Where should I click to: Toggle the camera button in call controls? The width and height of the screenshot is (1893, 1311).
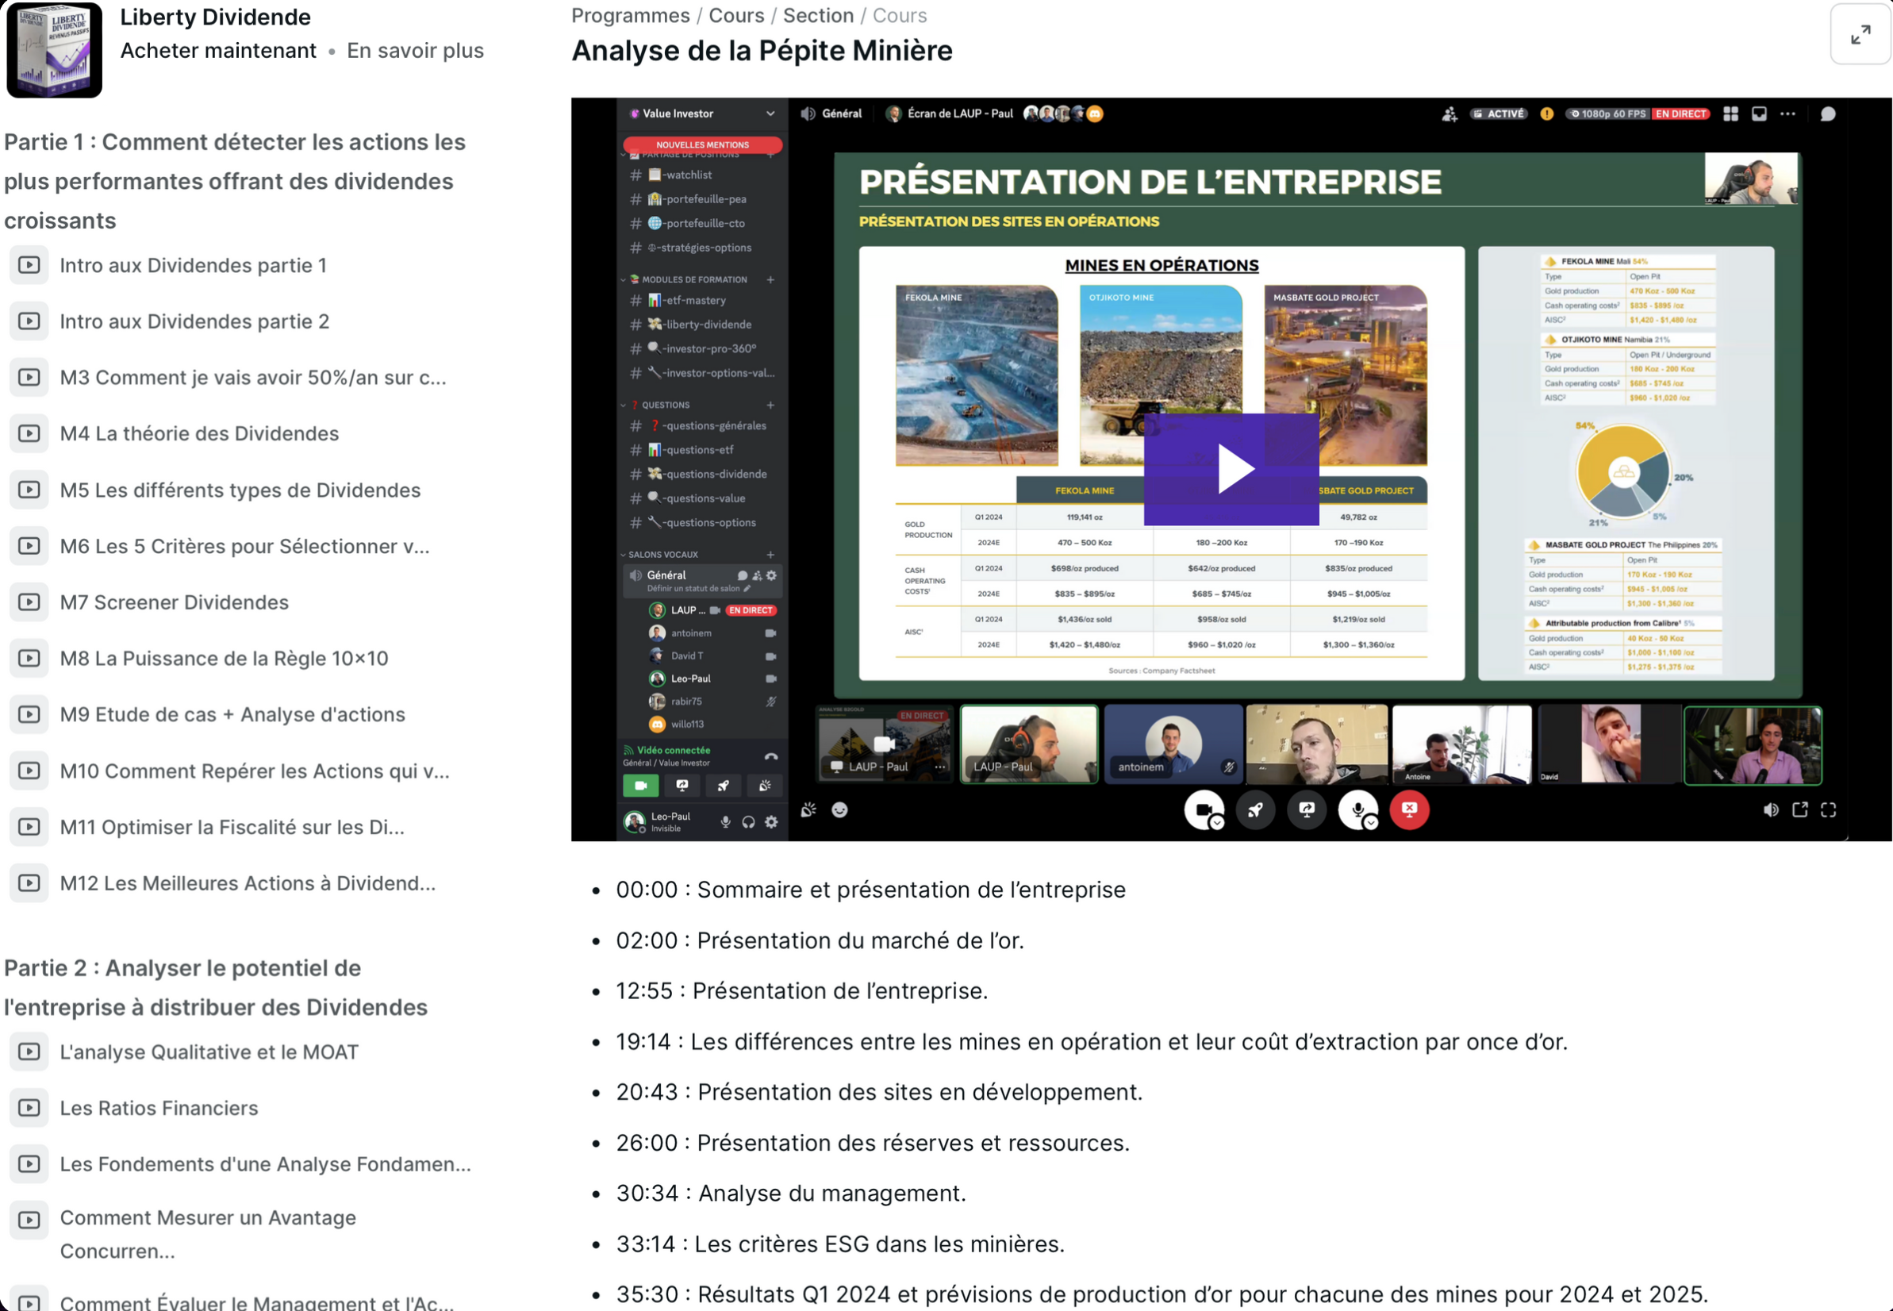coord(1202,810)
